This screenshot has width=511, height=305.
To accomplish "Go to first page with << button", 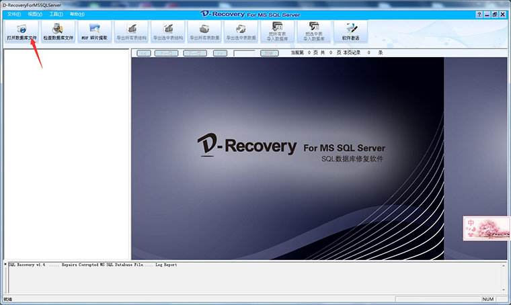I will point(144,53).
